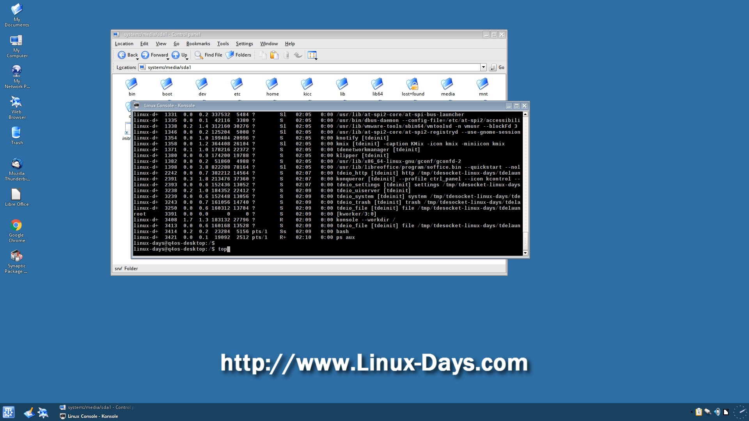Click the location bar text field
This screenshot has width=749, height=421.
coord(310,67)
